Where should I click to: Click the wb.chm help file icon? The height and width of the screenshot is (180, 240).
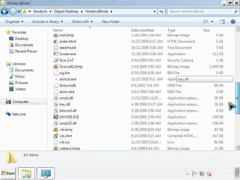coord(56,136)
